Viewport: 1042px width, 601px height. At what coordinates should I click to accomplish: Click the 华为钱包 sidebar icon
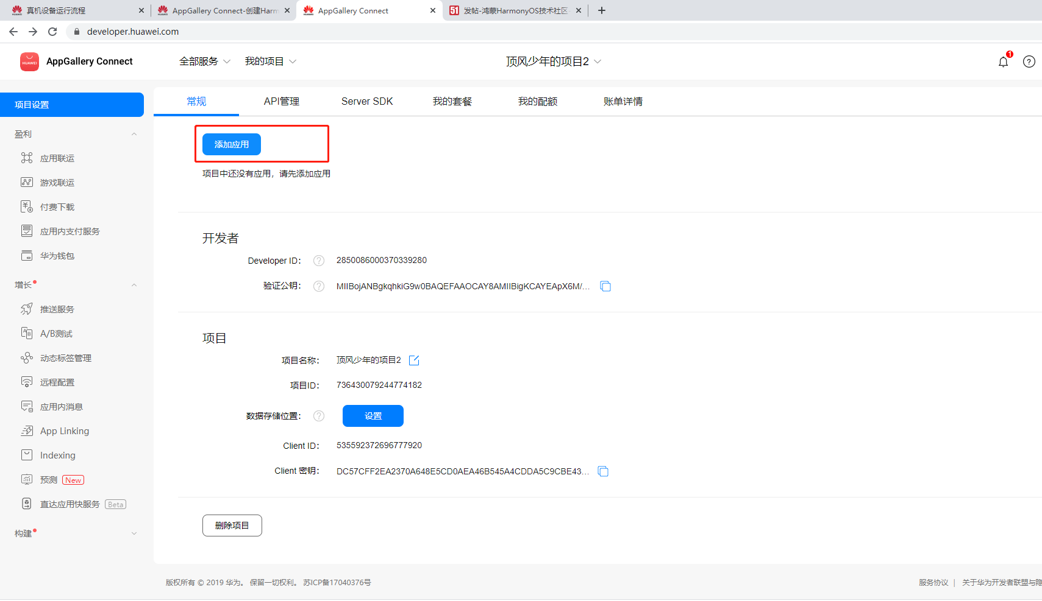click(27, 256)
